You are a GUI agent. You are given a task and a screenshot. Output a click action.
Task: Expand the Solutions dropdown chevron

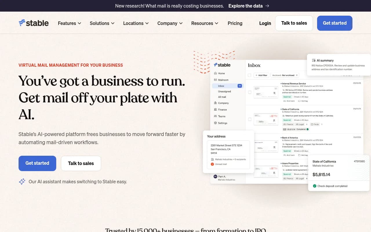tap(113, 23)
